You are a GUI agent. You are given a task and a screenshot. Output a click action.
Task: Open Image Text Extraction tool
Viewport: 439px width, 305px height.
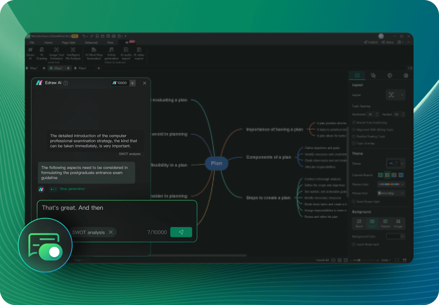[x=56, y=53]
